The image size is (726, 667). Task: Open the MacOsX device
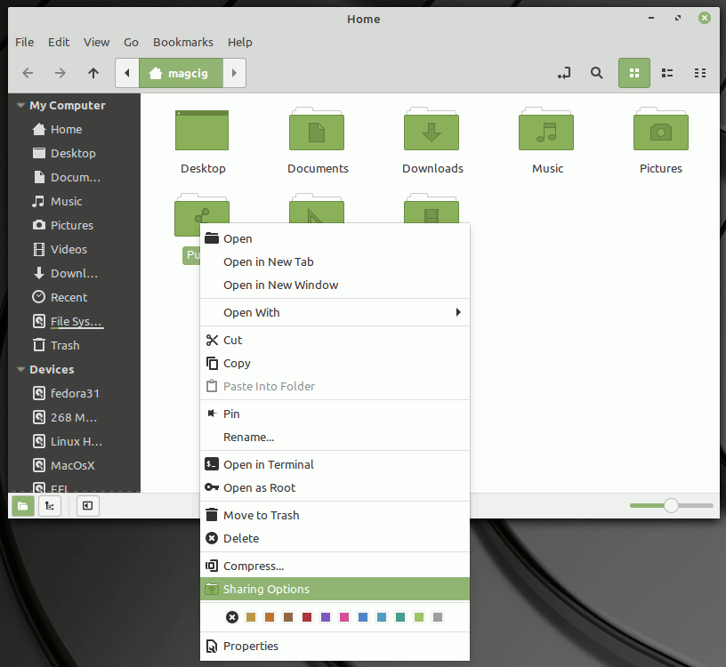coord(74,465)
